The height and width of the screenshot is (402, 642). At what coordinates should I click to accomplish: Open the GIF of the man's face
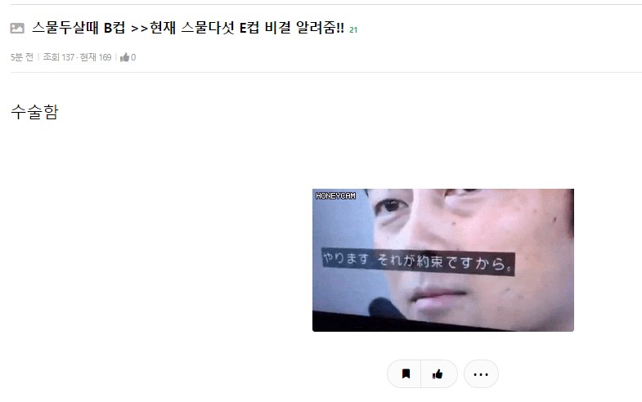[x=443, y=260]
